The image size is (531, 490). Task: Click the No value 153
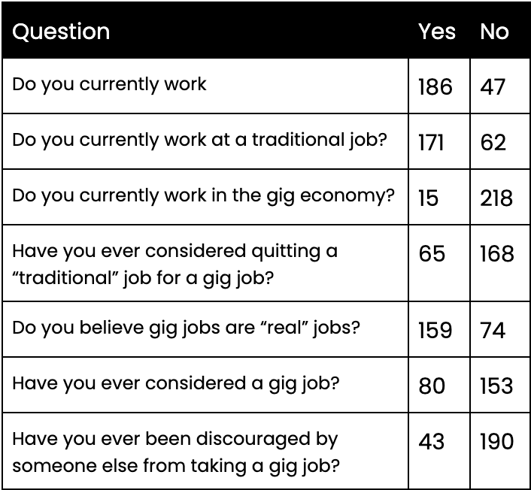pos(497,386)
